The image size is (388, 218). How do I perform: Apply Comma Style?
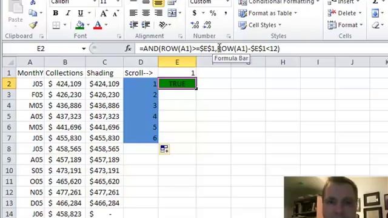click(x=226, y=13)
